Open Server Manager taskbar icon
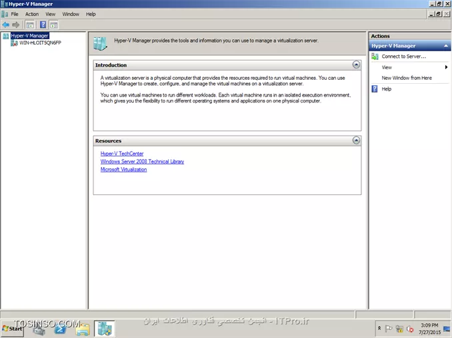 pyautogui.click(x=39, y=329)
